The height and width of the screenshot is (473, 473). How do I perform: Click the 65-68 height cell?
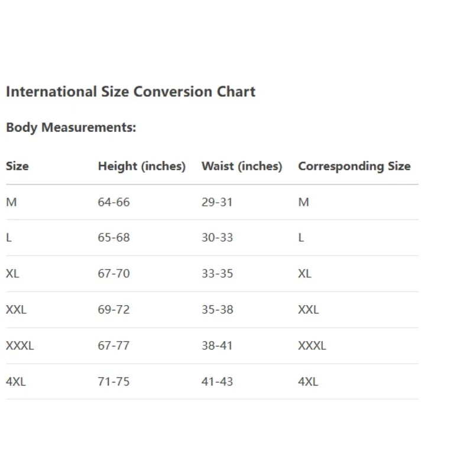114,238
